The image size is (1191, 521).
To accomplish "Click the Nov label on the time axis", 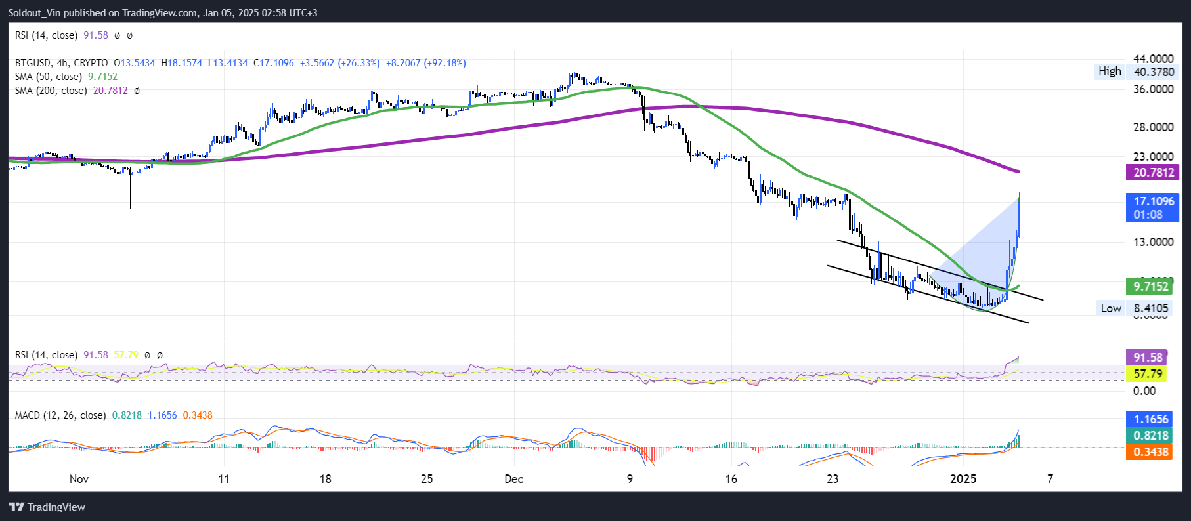I will pyautogui.click(x=79, y=479).
